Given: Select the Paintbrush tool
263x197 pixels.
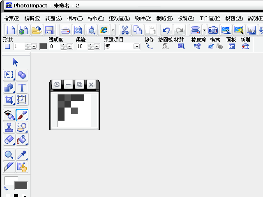Looking at the screenshot, I should 22,115.
